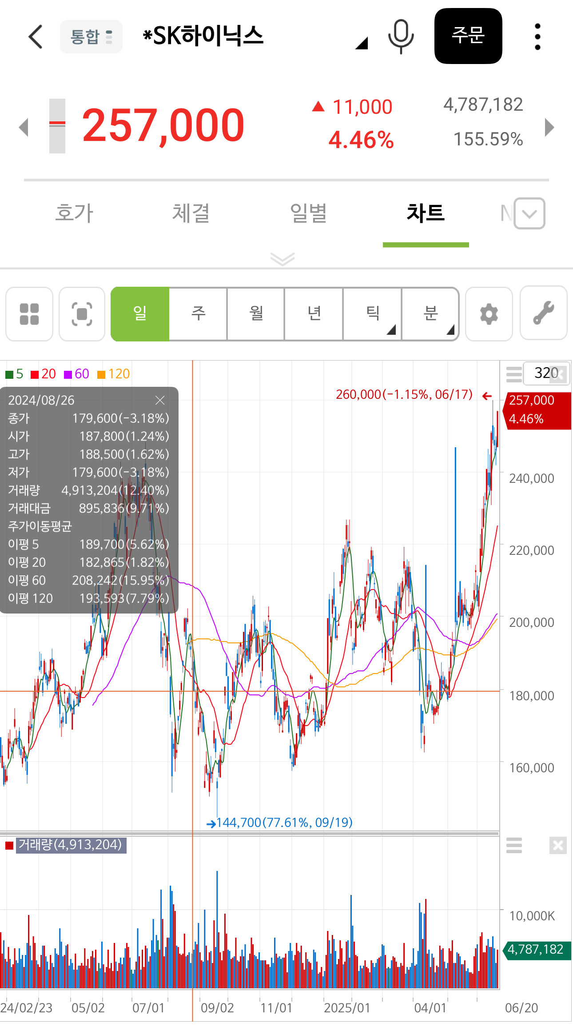Viewport: 573px width, 1027px height.
Task: Select the 월 monthly chart period
Action: point(256,314)
